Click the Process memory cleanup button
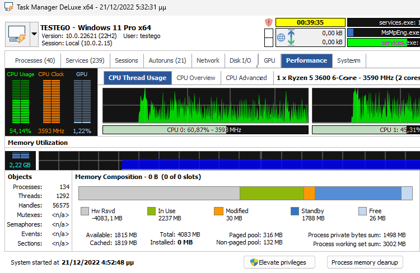The image size is (420, 273). pyautogui.click(x=365, y=262)
